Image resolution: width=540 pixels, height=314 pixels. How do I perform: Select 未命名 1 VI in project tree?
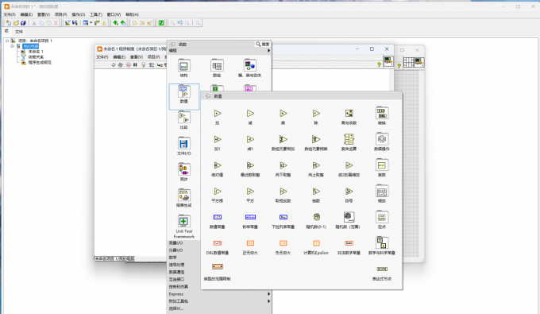tap(36, 52)
